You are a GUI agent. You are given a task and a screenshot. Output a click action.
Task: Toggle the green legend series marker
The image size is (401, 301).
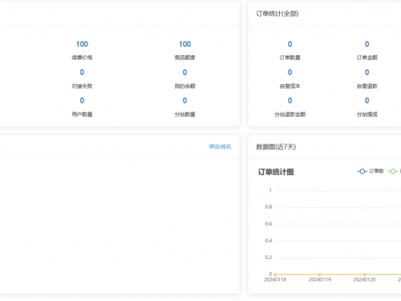[393, 171]
